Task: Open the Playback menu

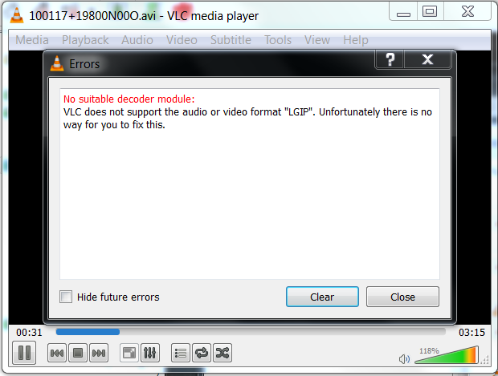Action: (85, 40)
